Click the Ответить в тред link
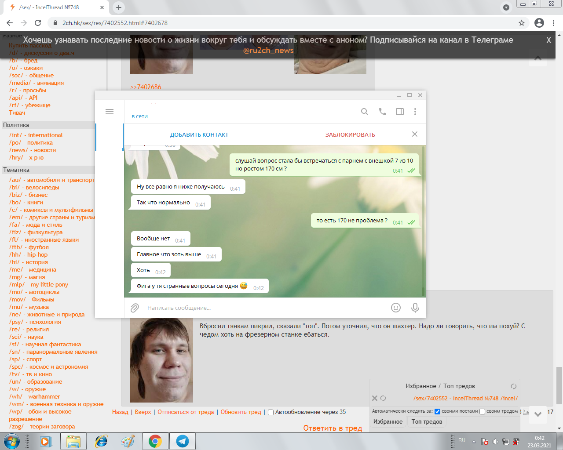Screen dimensions: 563x450 pyautogui.click(x=333, y=428)
